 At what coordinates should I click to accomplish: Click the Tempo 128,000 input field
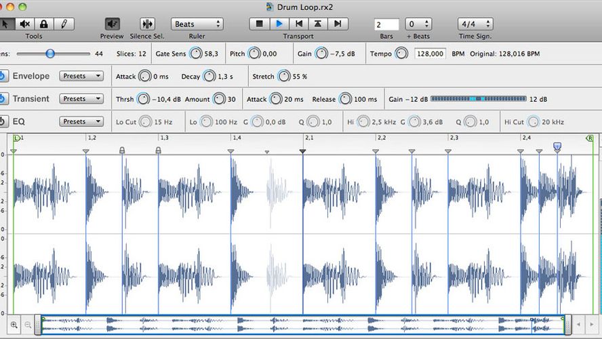[430, 54]
